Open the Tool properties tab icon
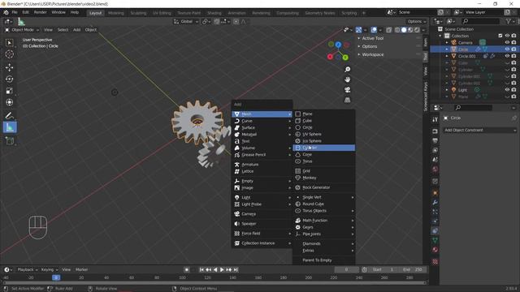 (435, 119)
